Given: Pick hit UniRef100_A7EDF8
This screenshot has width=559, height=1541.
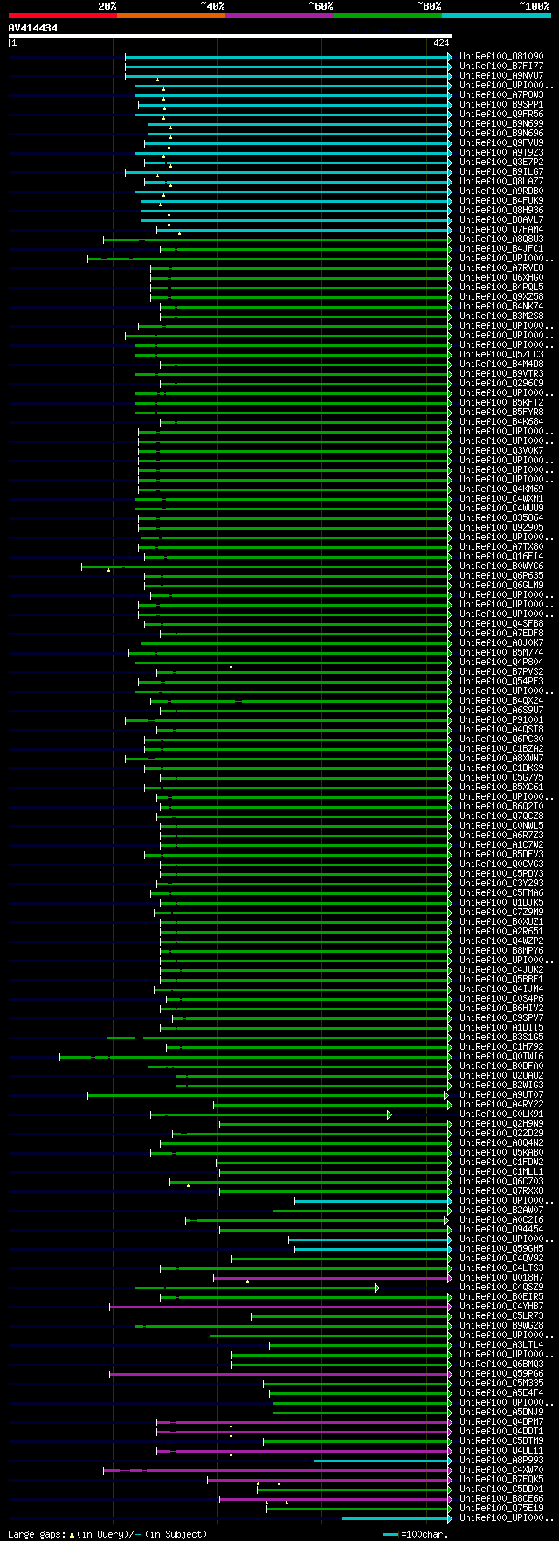Looking at the screenshot, I should point(501,634).
